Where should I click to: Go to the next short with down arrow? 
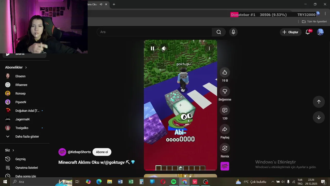coord(319,117)
